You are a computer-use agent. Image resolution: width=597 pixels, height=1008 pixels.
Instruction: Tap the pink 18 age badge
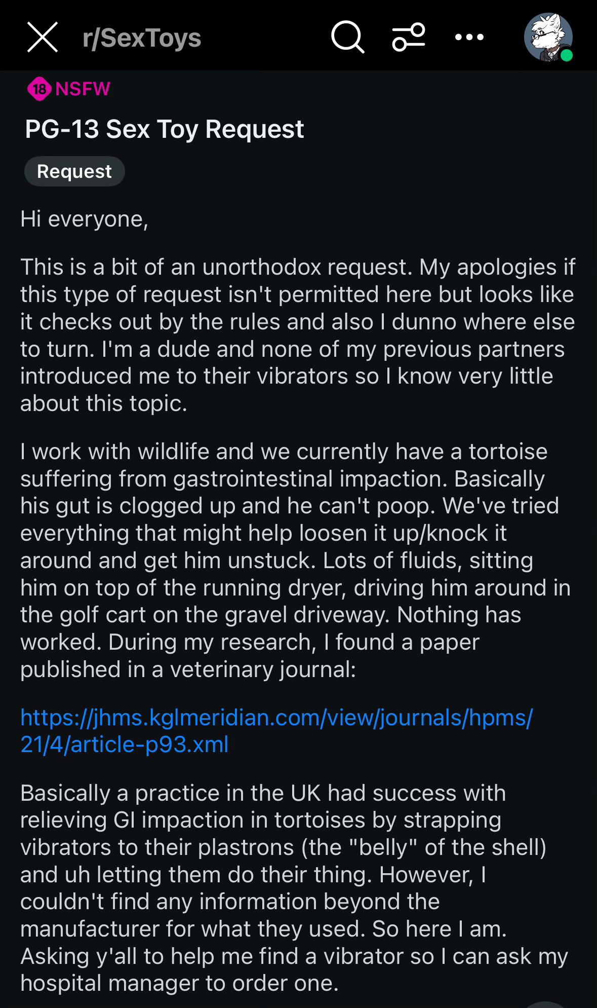click(39, 89)
